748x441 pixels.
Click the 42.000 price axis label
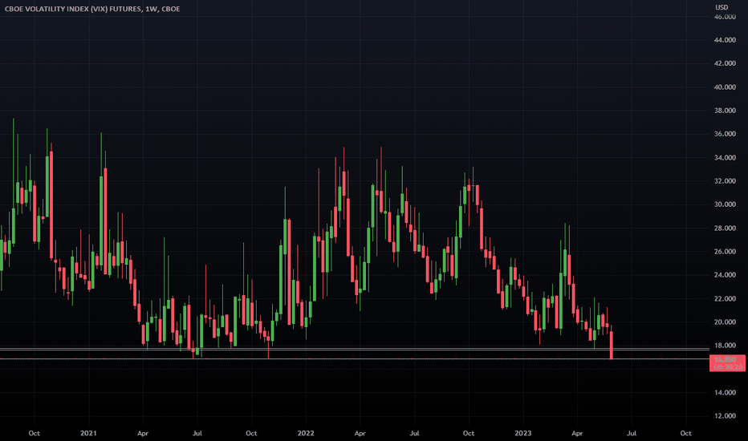point(725,63)
